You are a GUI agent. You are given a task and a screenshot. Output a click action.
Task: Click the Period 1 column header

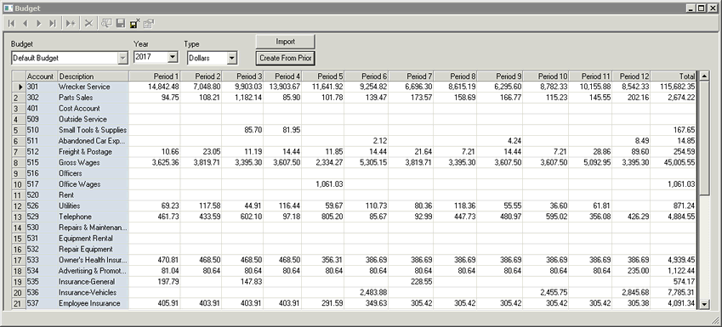click(155, 76)
